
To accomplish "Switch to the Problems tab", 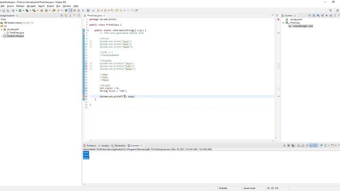I will coord(90,145).
